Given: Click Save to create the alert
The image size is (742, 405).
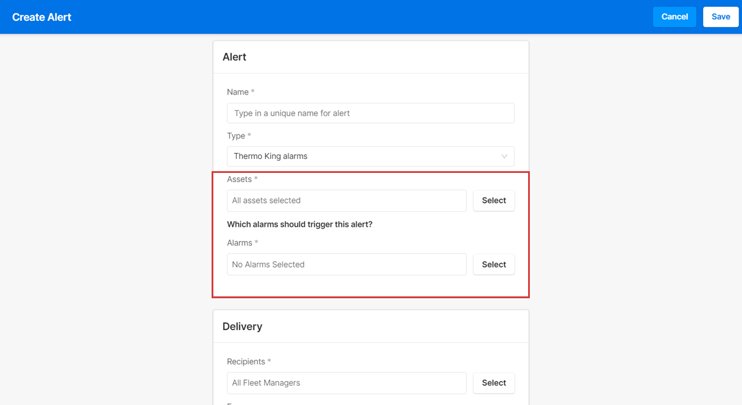Looking at the screenshot, I should tap(721, 17).
